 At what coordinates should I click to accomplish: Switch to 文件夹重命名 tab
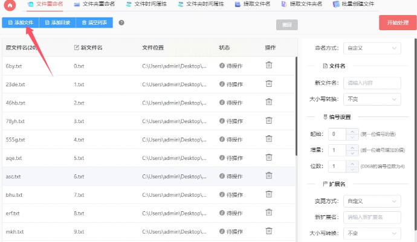point(94,4)
